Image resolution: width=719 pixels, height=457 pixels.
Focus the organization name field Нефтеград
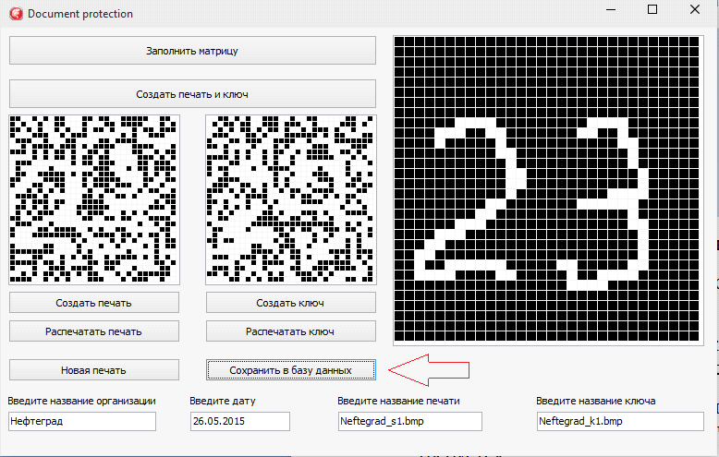coord(82,421)
